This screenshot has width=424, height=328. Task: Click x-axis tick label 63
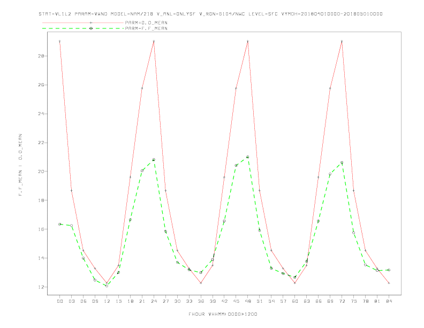pyautogui.click(x=307, y=301)
